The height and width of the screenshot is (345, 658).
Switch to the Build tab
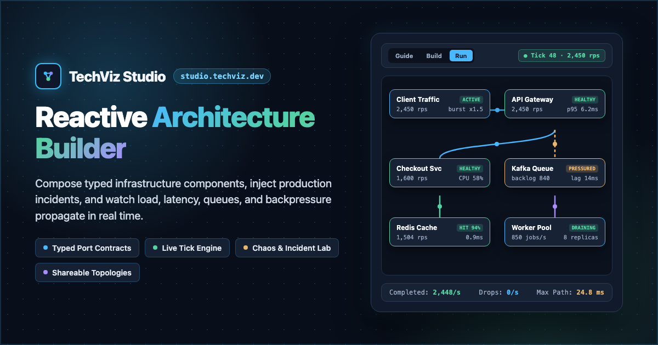tap(434, 56)
